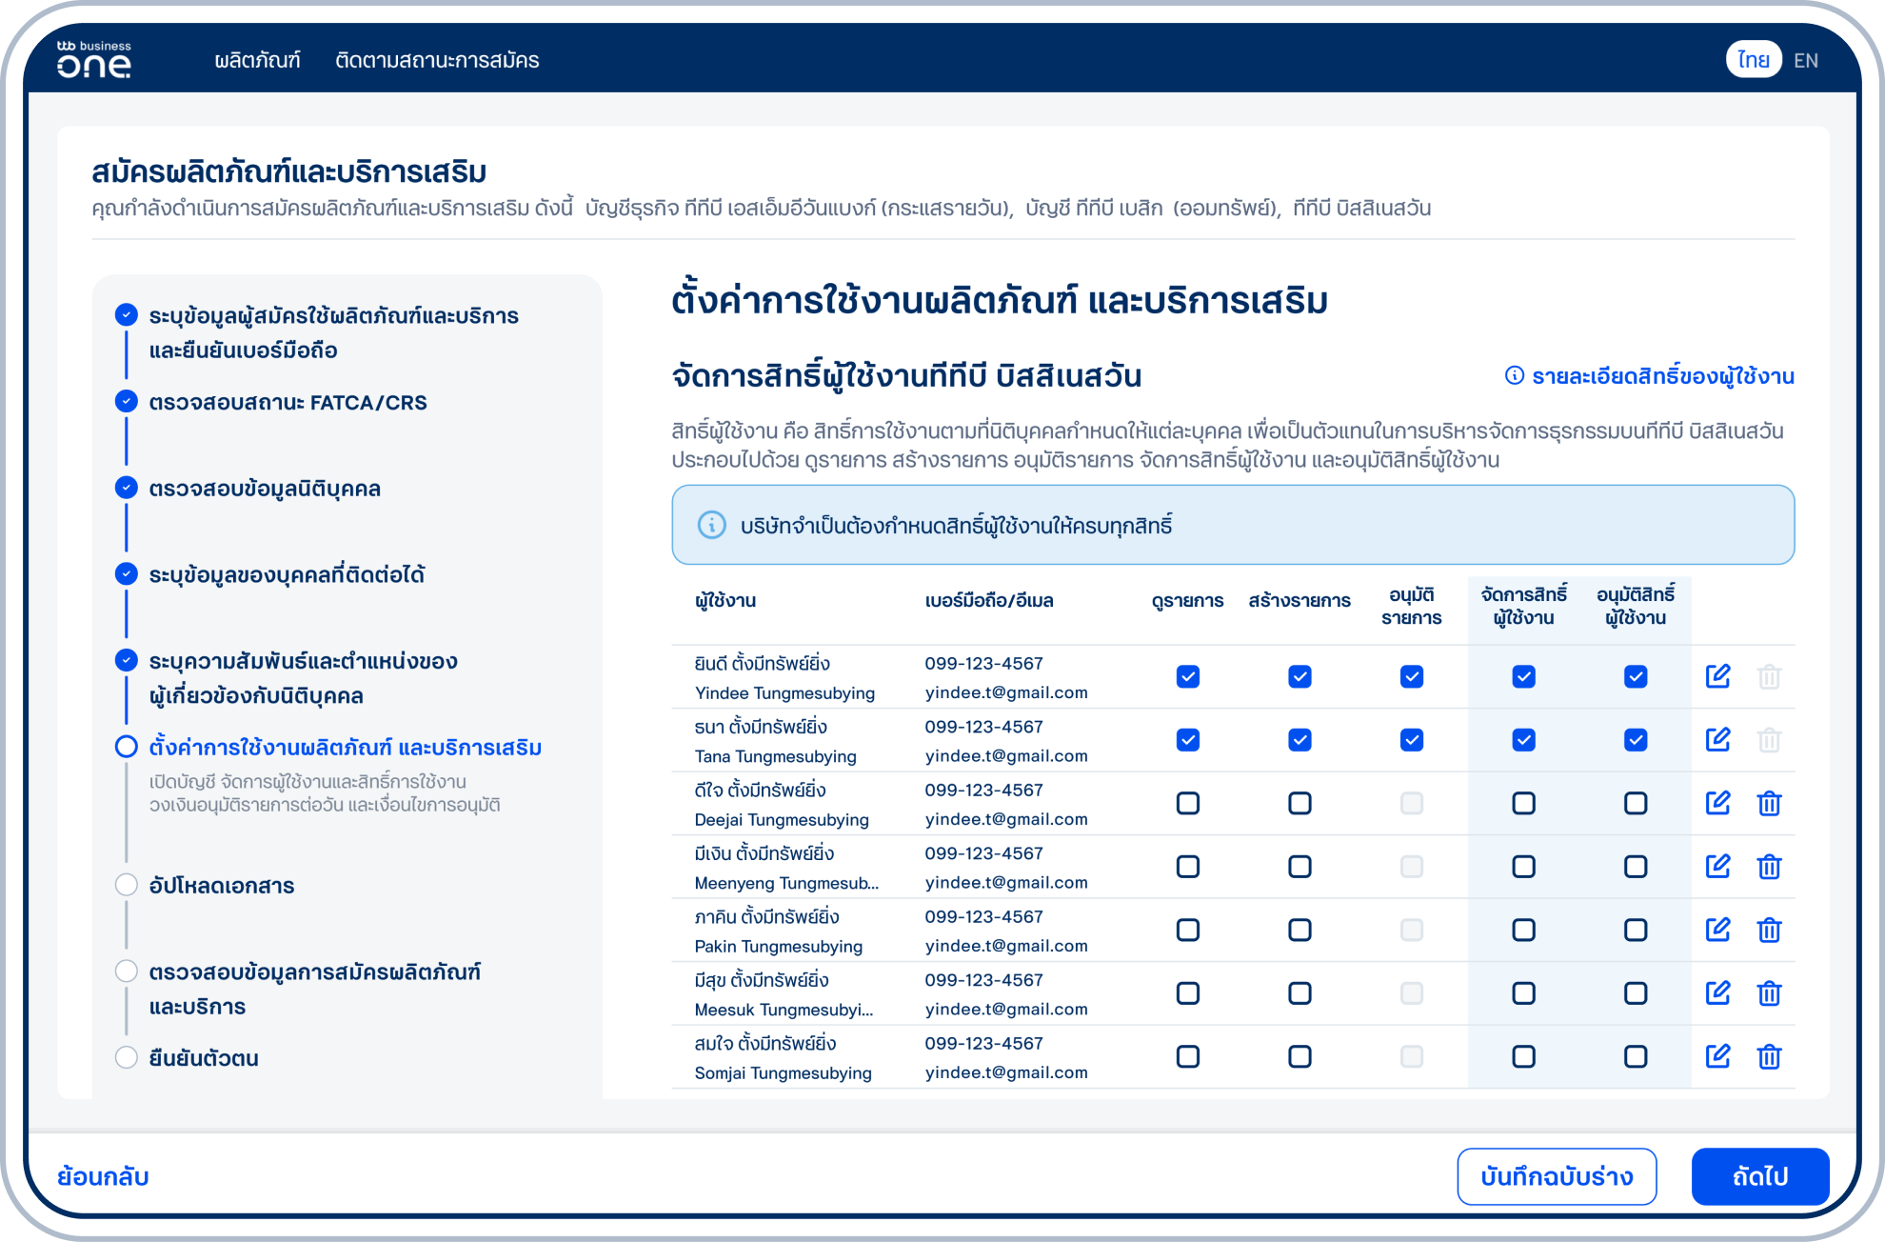Save draft with บันทึกฉบับร่าง
1885x1242 pixels.
[x=1557, y=1176]
